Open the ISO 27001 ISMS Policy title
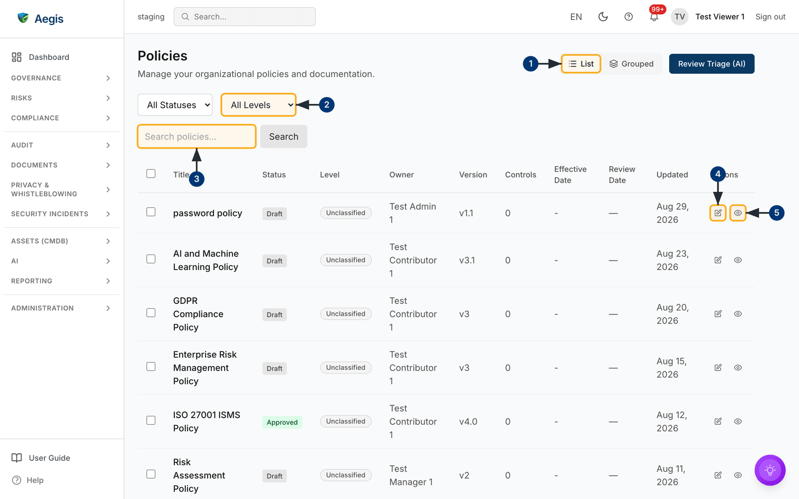This screenshot has height=499, width=799. pos(206,421)
